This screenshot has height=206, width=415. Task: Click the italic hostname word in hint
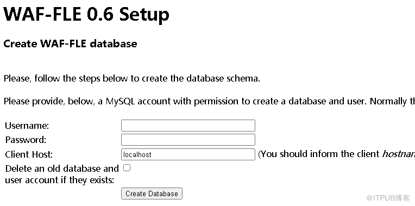pos(398,154)
